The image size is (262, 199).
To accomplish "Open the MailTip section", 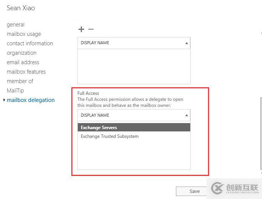I will click(15, 91).
